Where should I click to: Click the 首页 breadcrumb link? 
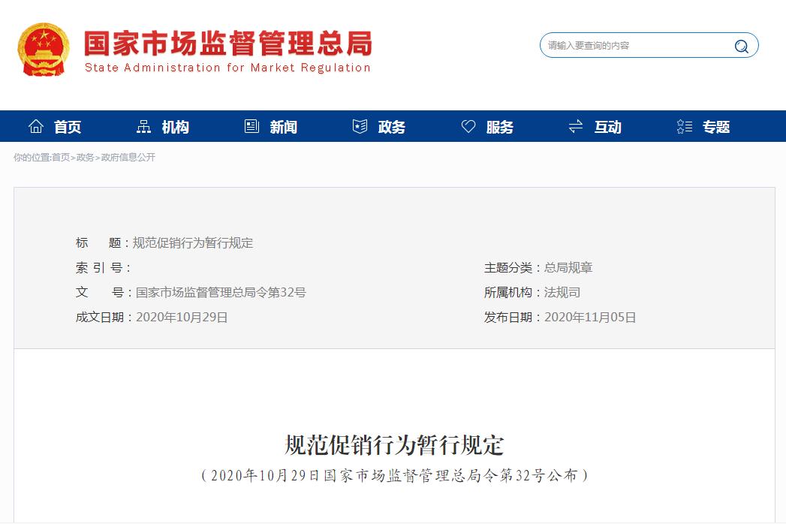[x=61, y=158]
